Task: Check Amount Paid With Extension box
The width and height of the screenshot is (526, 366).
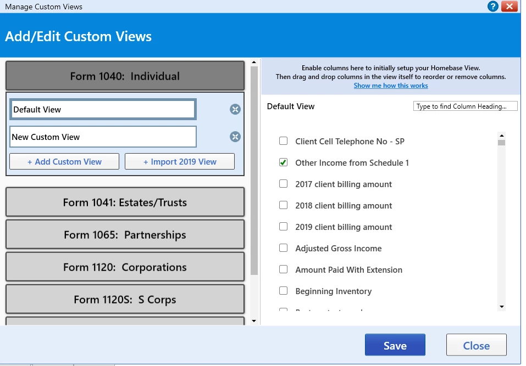Action: tap(284, 269)
